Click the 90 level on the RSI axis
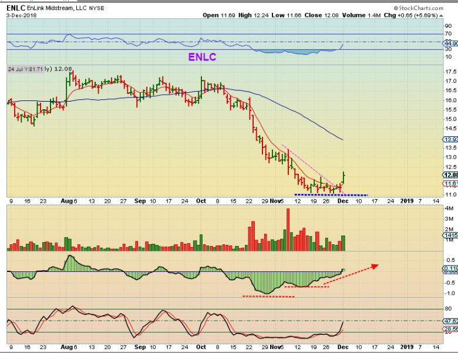 pyautogui.click(x=449, y=26)
